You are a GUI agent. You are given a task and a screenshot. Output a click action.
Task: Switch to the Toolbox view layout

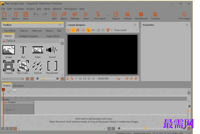[155, 16]
